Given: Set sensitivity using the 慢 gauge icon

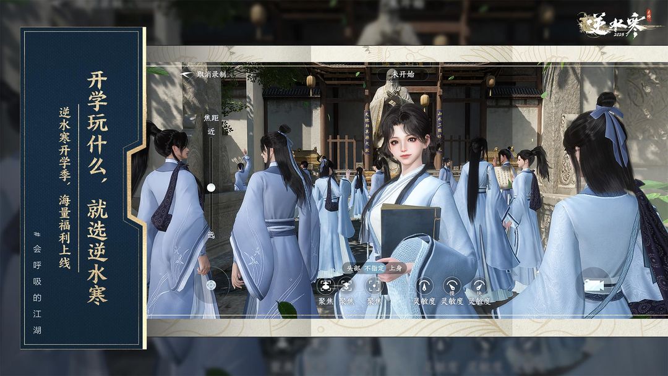Looking at the screenshot, I should (x=452, y=286).
